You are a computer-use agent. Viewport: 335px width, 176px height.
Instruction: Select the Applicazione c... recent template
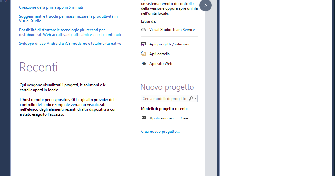pos(163,118)
